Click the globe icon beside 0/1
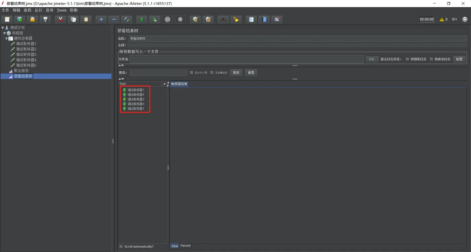The height and width of the screenshot is (252, 471). coord(465,19)
